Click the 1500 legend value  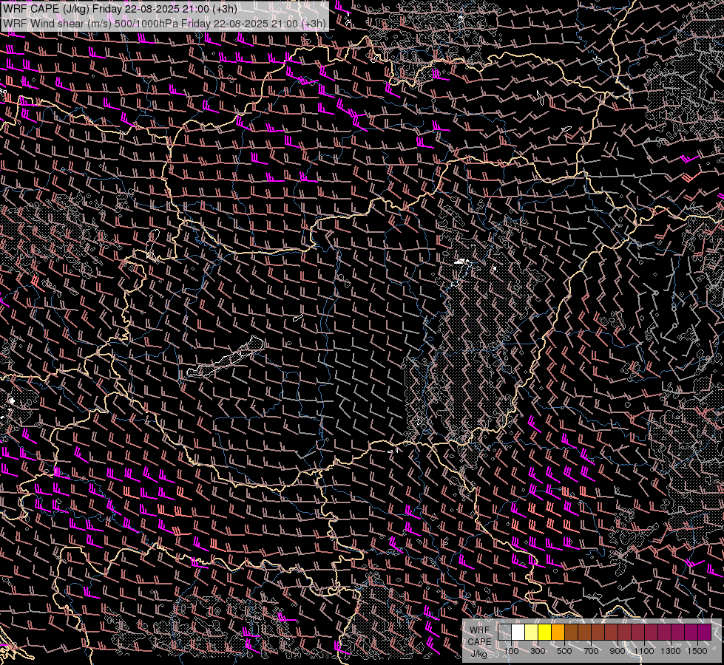[697, 651]
